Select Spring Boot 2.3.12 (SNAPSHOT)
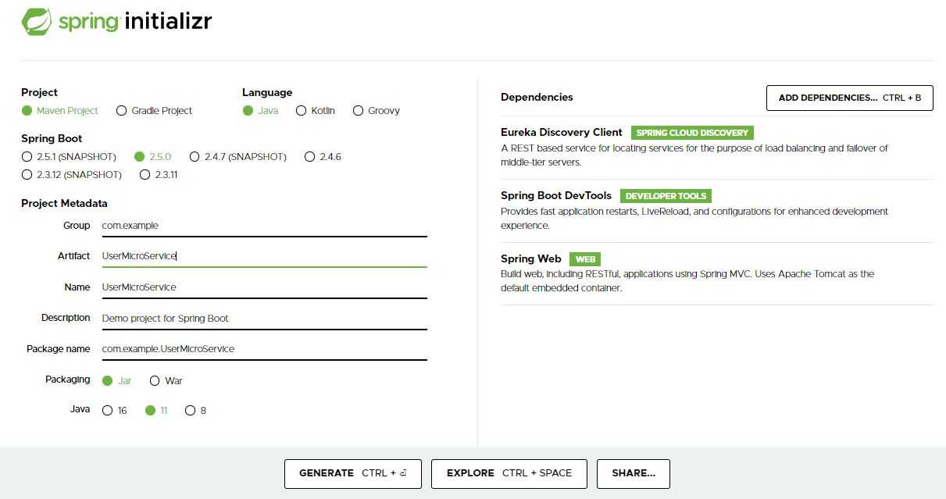Viewport: 946px width, 499px height. (72, 175)
